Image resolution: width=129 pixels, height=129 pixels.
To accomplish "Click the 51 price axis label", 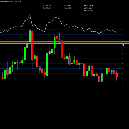I will coord(123,59).
